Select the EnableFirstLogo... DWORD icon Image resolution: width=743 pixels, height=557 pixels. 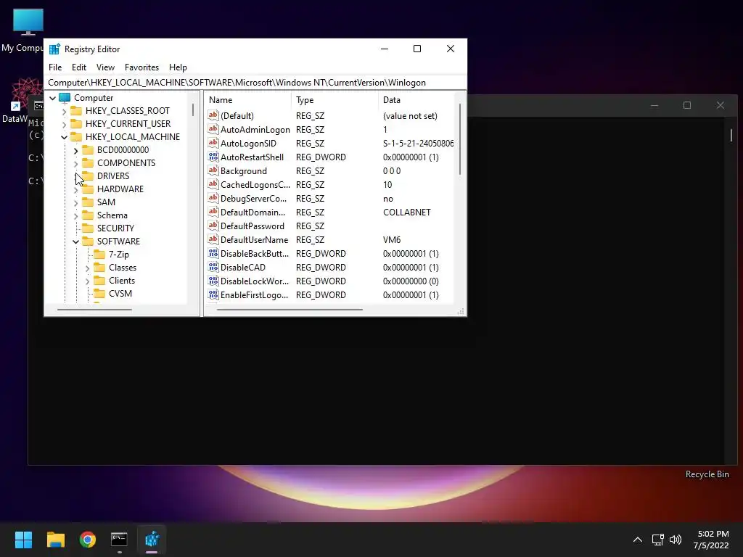(x=213, y=294)
